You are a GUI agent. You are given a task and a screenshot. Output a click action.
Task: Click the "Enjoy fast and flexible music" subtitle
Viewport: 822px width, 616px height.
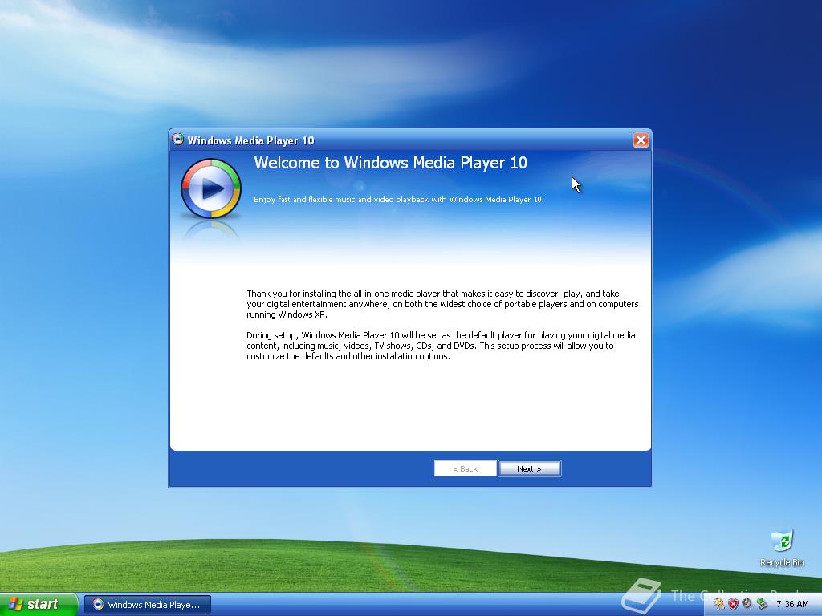(x=398, y=199)
